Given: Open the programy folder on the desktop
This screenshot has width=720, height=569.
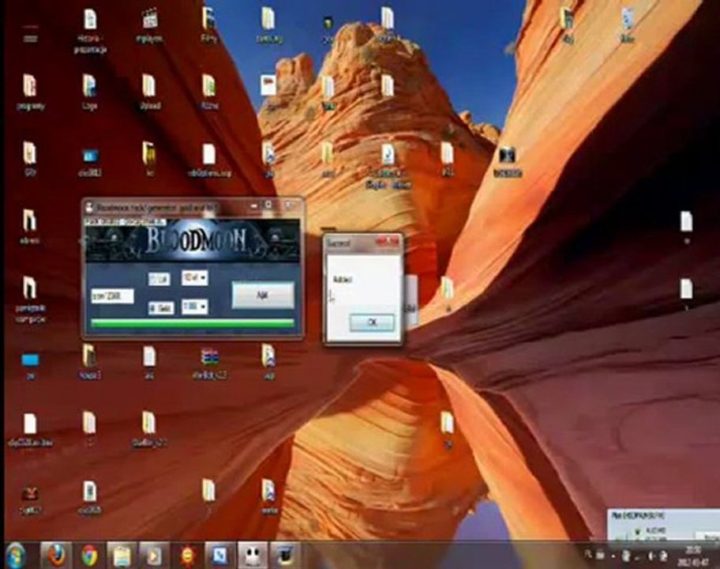Looking at the screenshot, I should coord(30,92).
